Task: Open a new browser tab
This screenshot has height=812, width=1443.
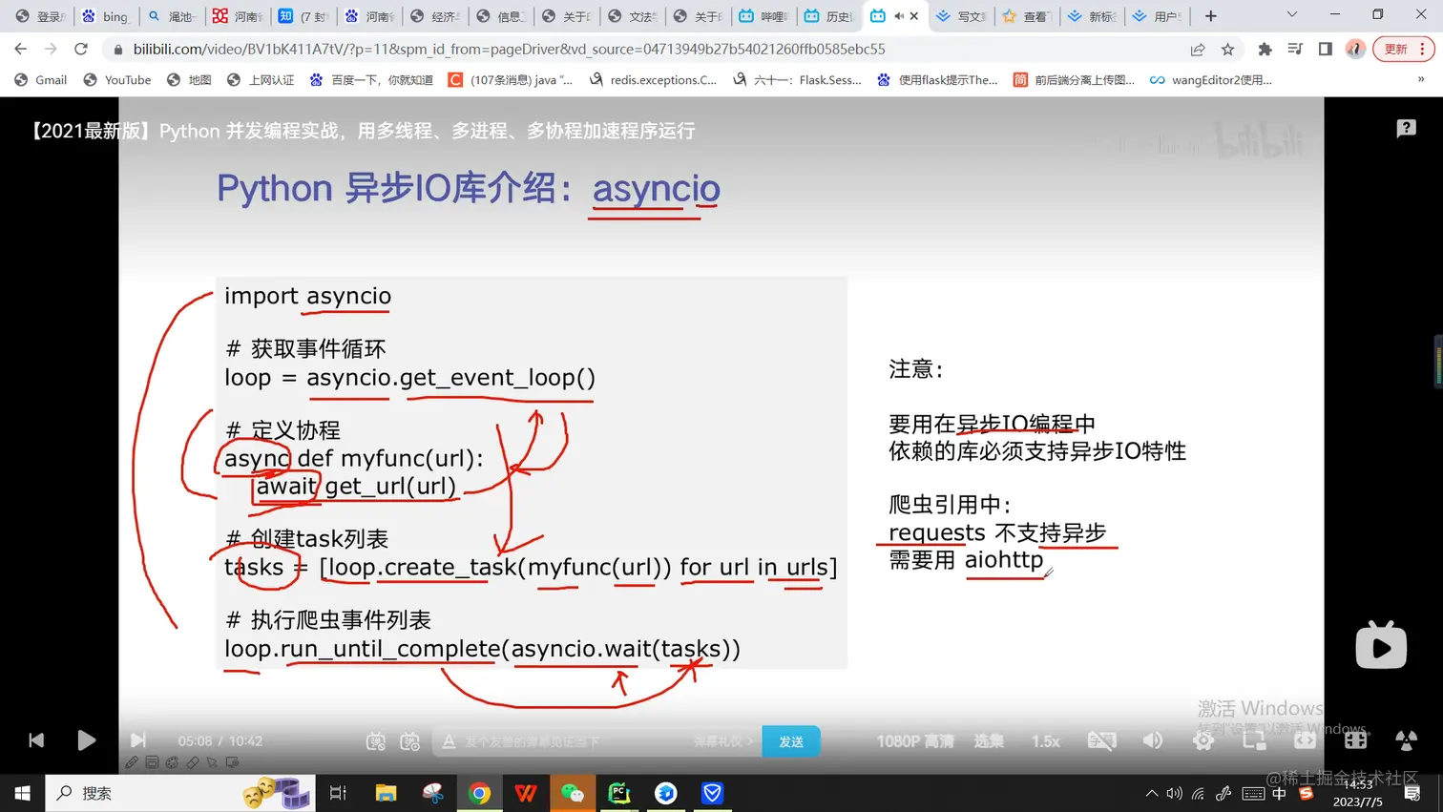Action: [1211, 16]
